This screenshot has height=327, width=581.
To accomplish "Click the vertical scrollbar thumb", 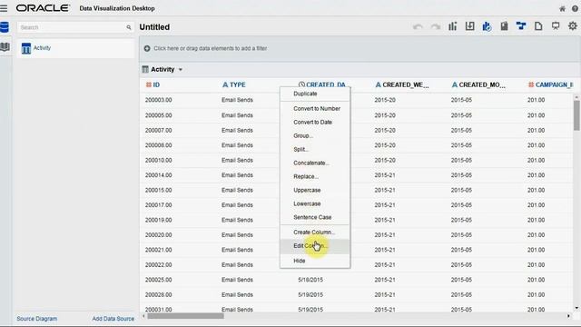I will 576,115.
